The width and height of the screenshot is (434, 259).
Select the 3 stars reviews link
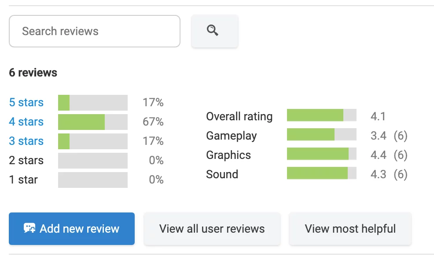click(26, 141)
